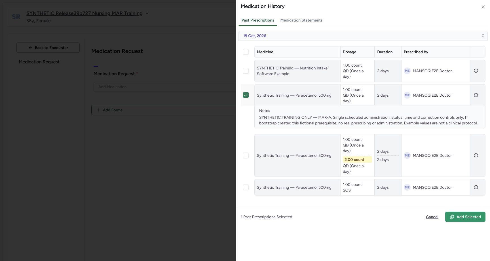This screenshot has width=490, height=261.
Task: Click Notes heading under checked Paracetamol row
Action: (265, 111)
